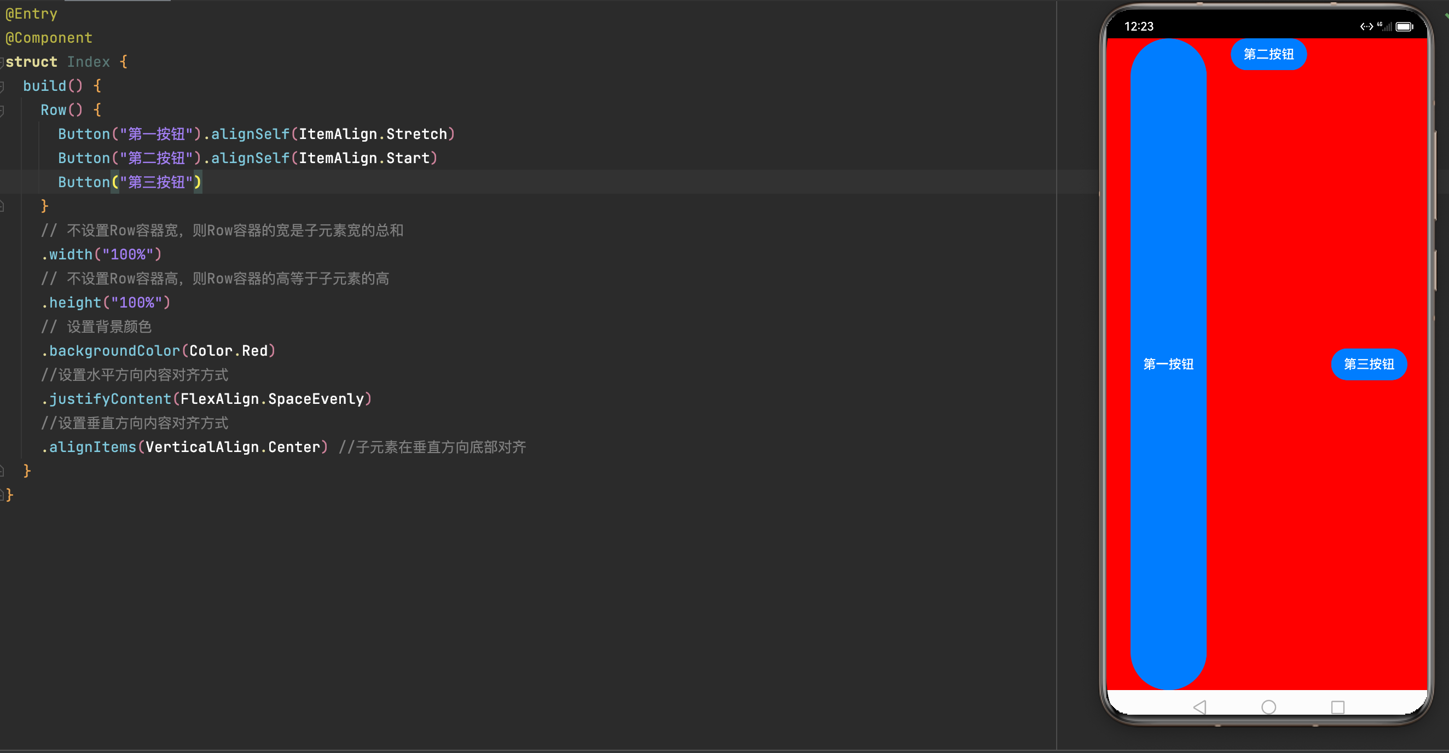Collapse the struct Index code block
Viewport: 1449px width, 753px height.
click(x=2, y=62)
